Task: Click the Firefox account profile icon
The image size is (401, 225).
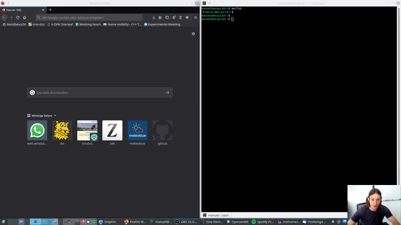Action: pos(174,17)
